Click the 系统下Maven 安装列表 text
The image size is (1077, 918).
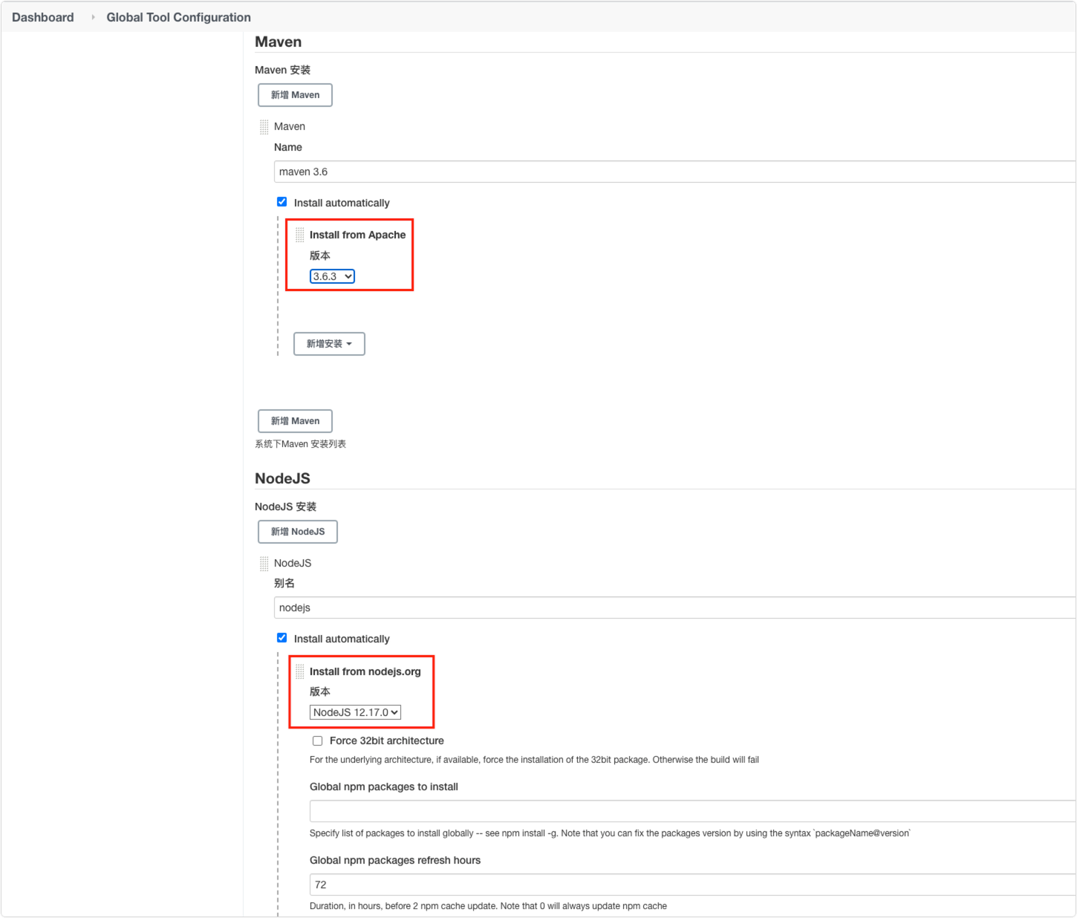pyautogui.click(x=300, y=444)
